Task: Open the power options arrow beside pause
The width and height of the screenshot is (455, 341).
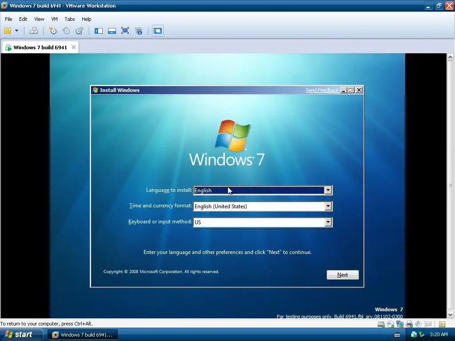Action: pyautogui.click(x=16, y=31)
